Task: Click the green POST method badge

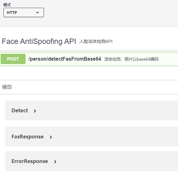Action: (13, 59)
